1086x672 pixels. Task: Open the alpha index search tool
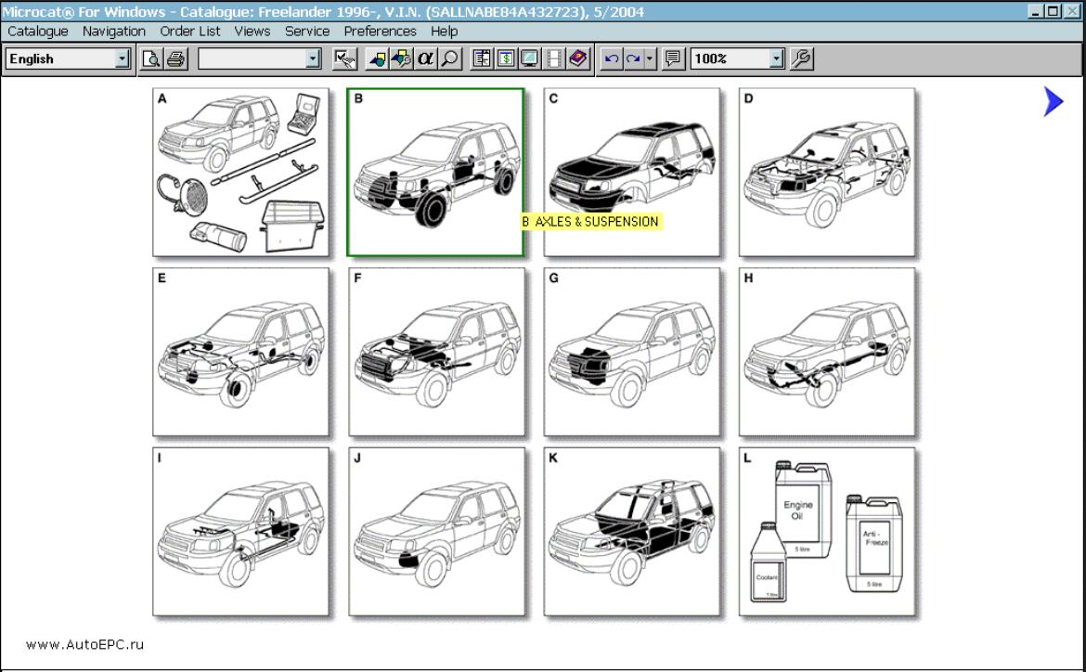pyautogui.click(x=424, y=58)
